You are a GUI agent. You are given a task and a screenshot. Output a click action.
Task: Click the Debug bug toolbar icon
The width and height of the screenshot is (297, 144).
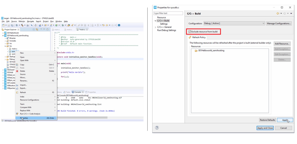[63, 25]
